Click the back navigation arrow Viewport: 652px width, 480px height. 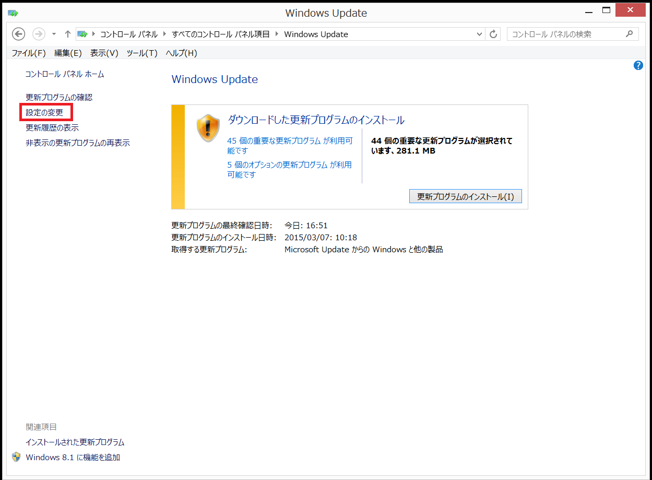(x=19, y=34)
